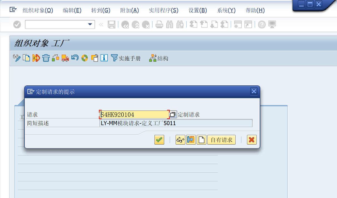Focus the request field S4HK920104
This screenshot has height=198, width=337.
134,115
